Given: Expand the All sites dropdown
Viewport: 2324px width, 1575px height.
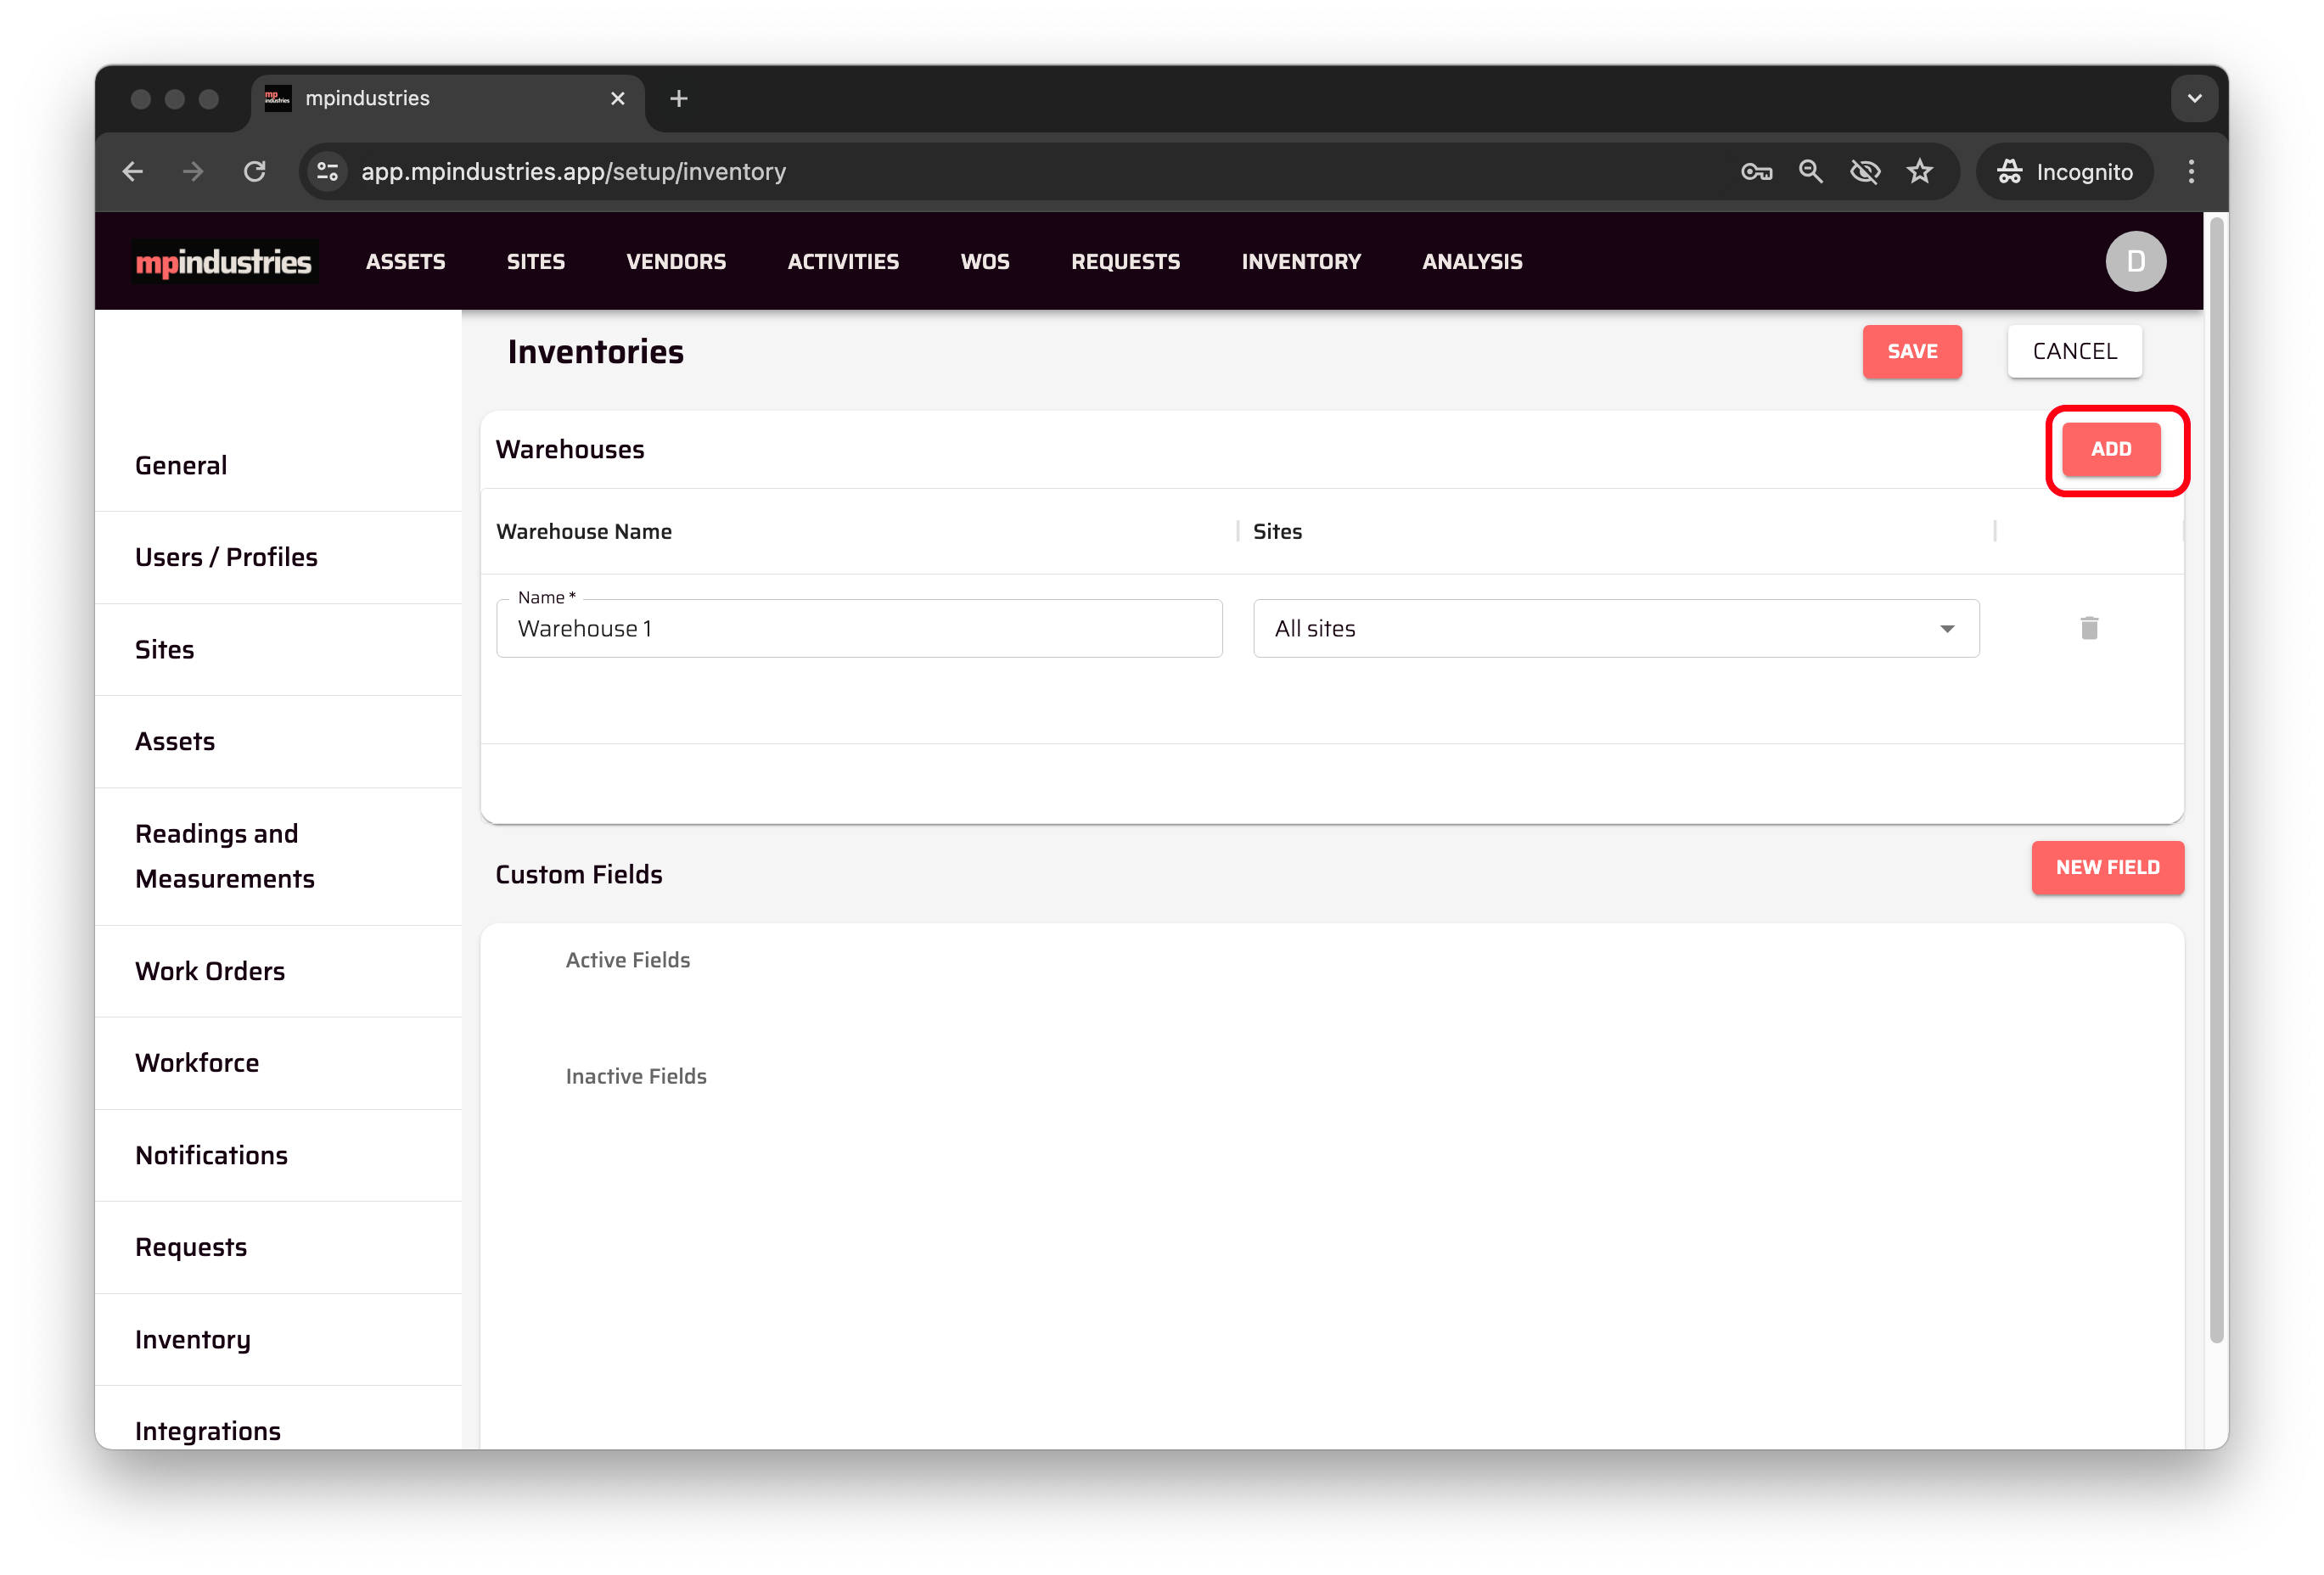Looking at the screenshot, I should (1615, 628).
